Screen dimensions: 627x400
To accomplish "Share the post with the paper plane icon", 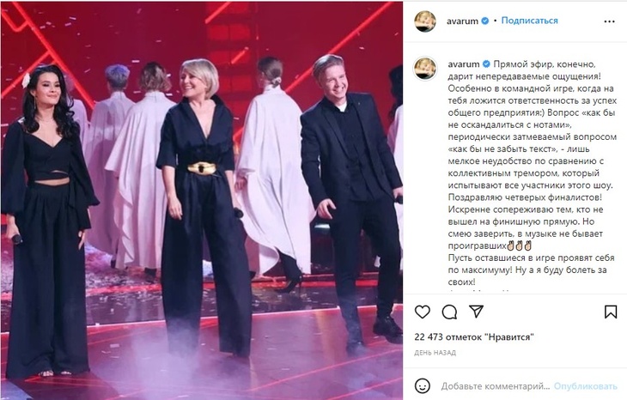I will tap(476, 312).
